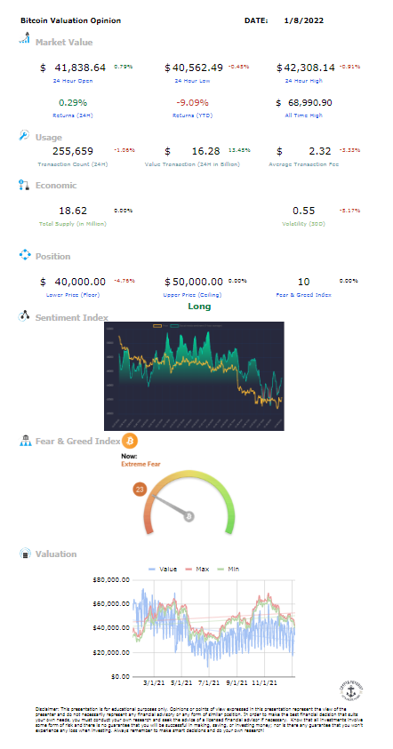Click the Position arrows icon
This screenshot has height=749, width=393.
pos(24,255)
